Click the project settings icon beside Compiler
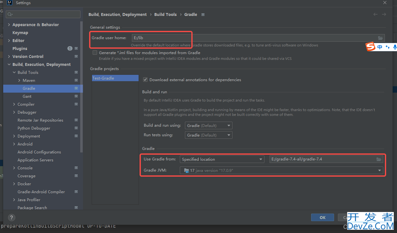The image size is (397, 233). pos(76,104)
